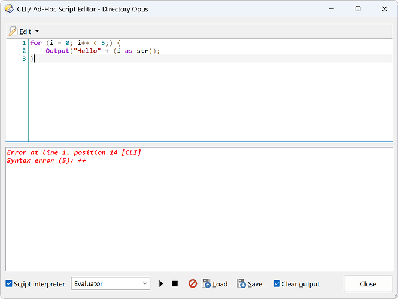The height and width of the screenshot is (299, 398).
Task: Open the Evaluator interpreter dropdown
Action: coord(111,284)
